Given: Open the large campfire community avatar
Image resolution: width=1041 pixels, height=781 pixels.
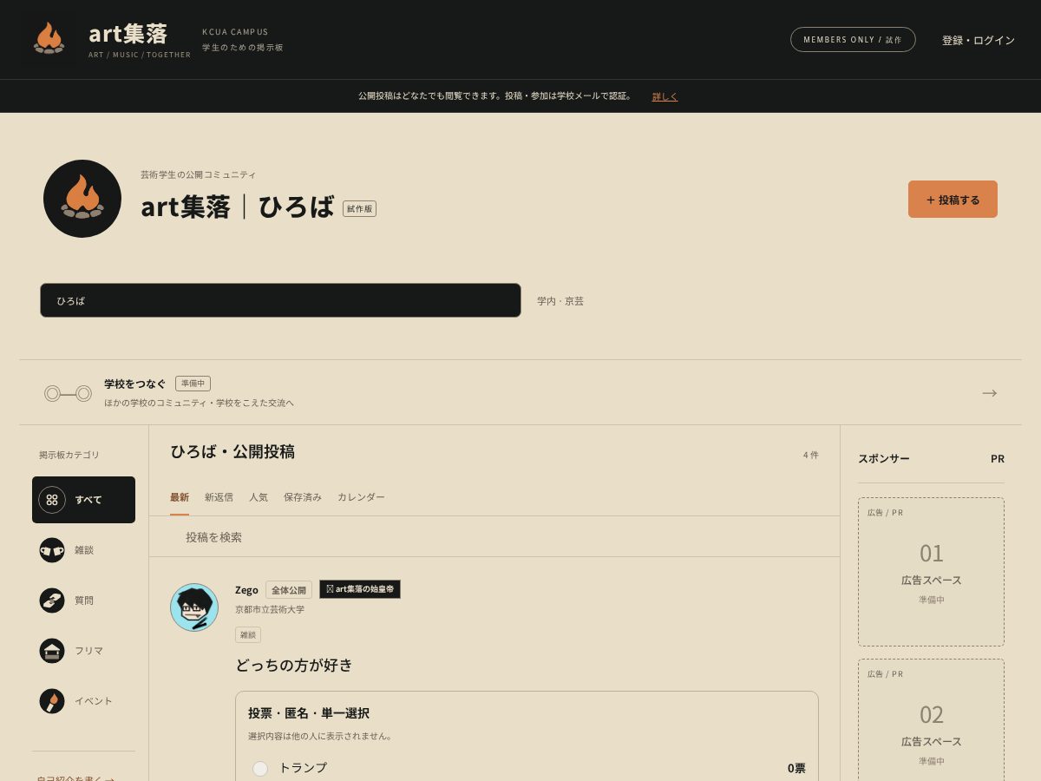Looking at the screenshot, I should 82,199.
